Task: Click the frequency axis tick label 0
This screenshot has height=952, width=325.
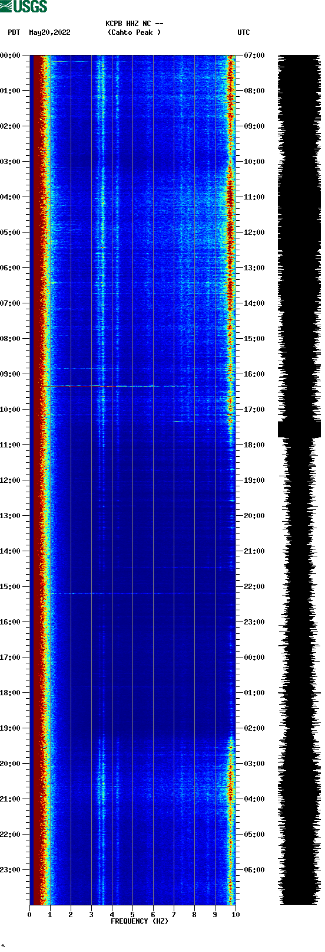Action: [x=29, y=915]
